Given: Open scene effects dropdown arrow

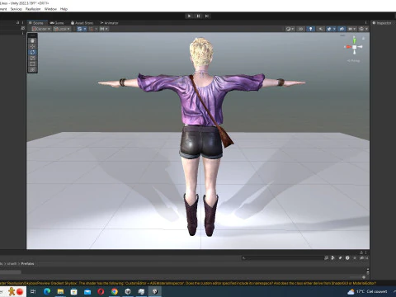Looking at the screenshot, I should (x=334, y=29).
